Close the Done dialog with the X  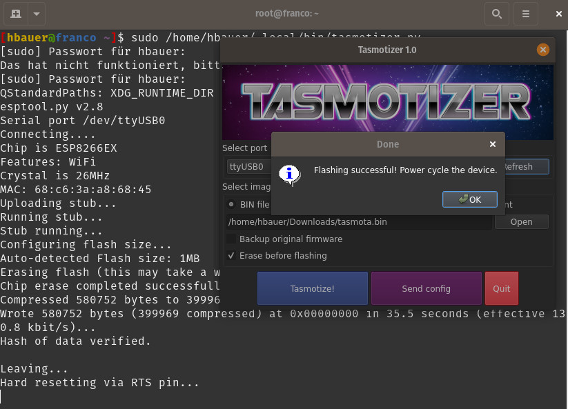tap(492, 144)
